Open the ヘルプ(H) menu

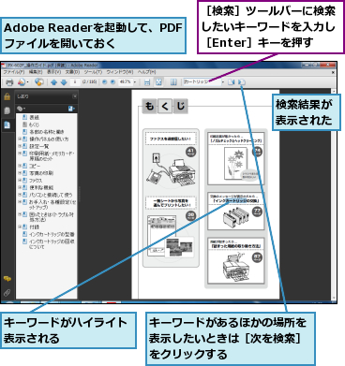pos(147,72)
